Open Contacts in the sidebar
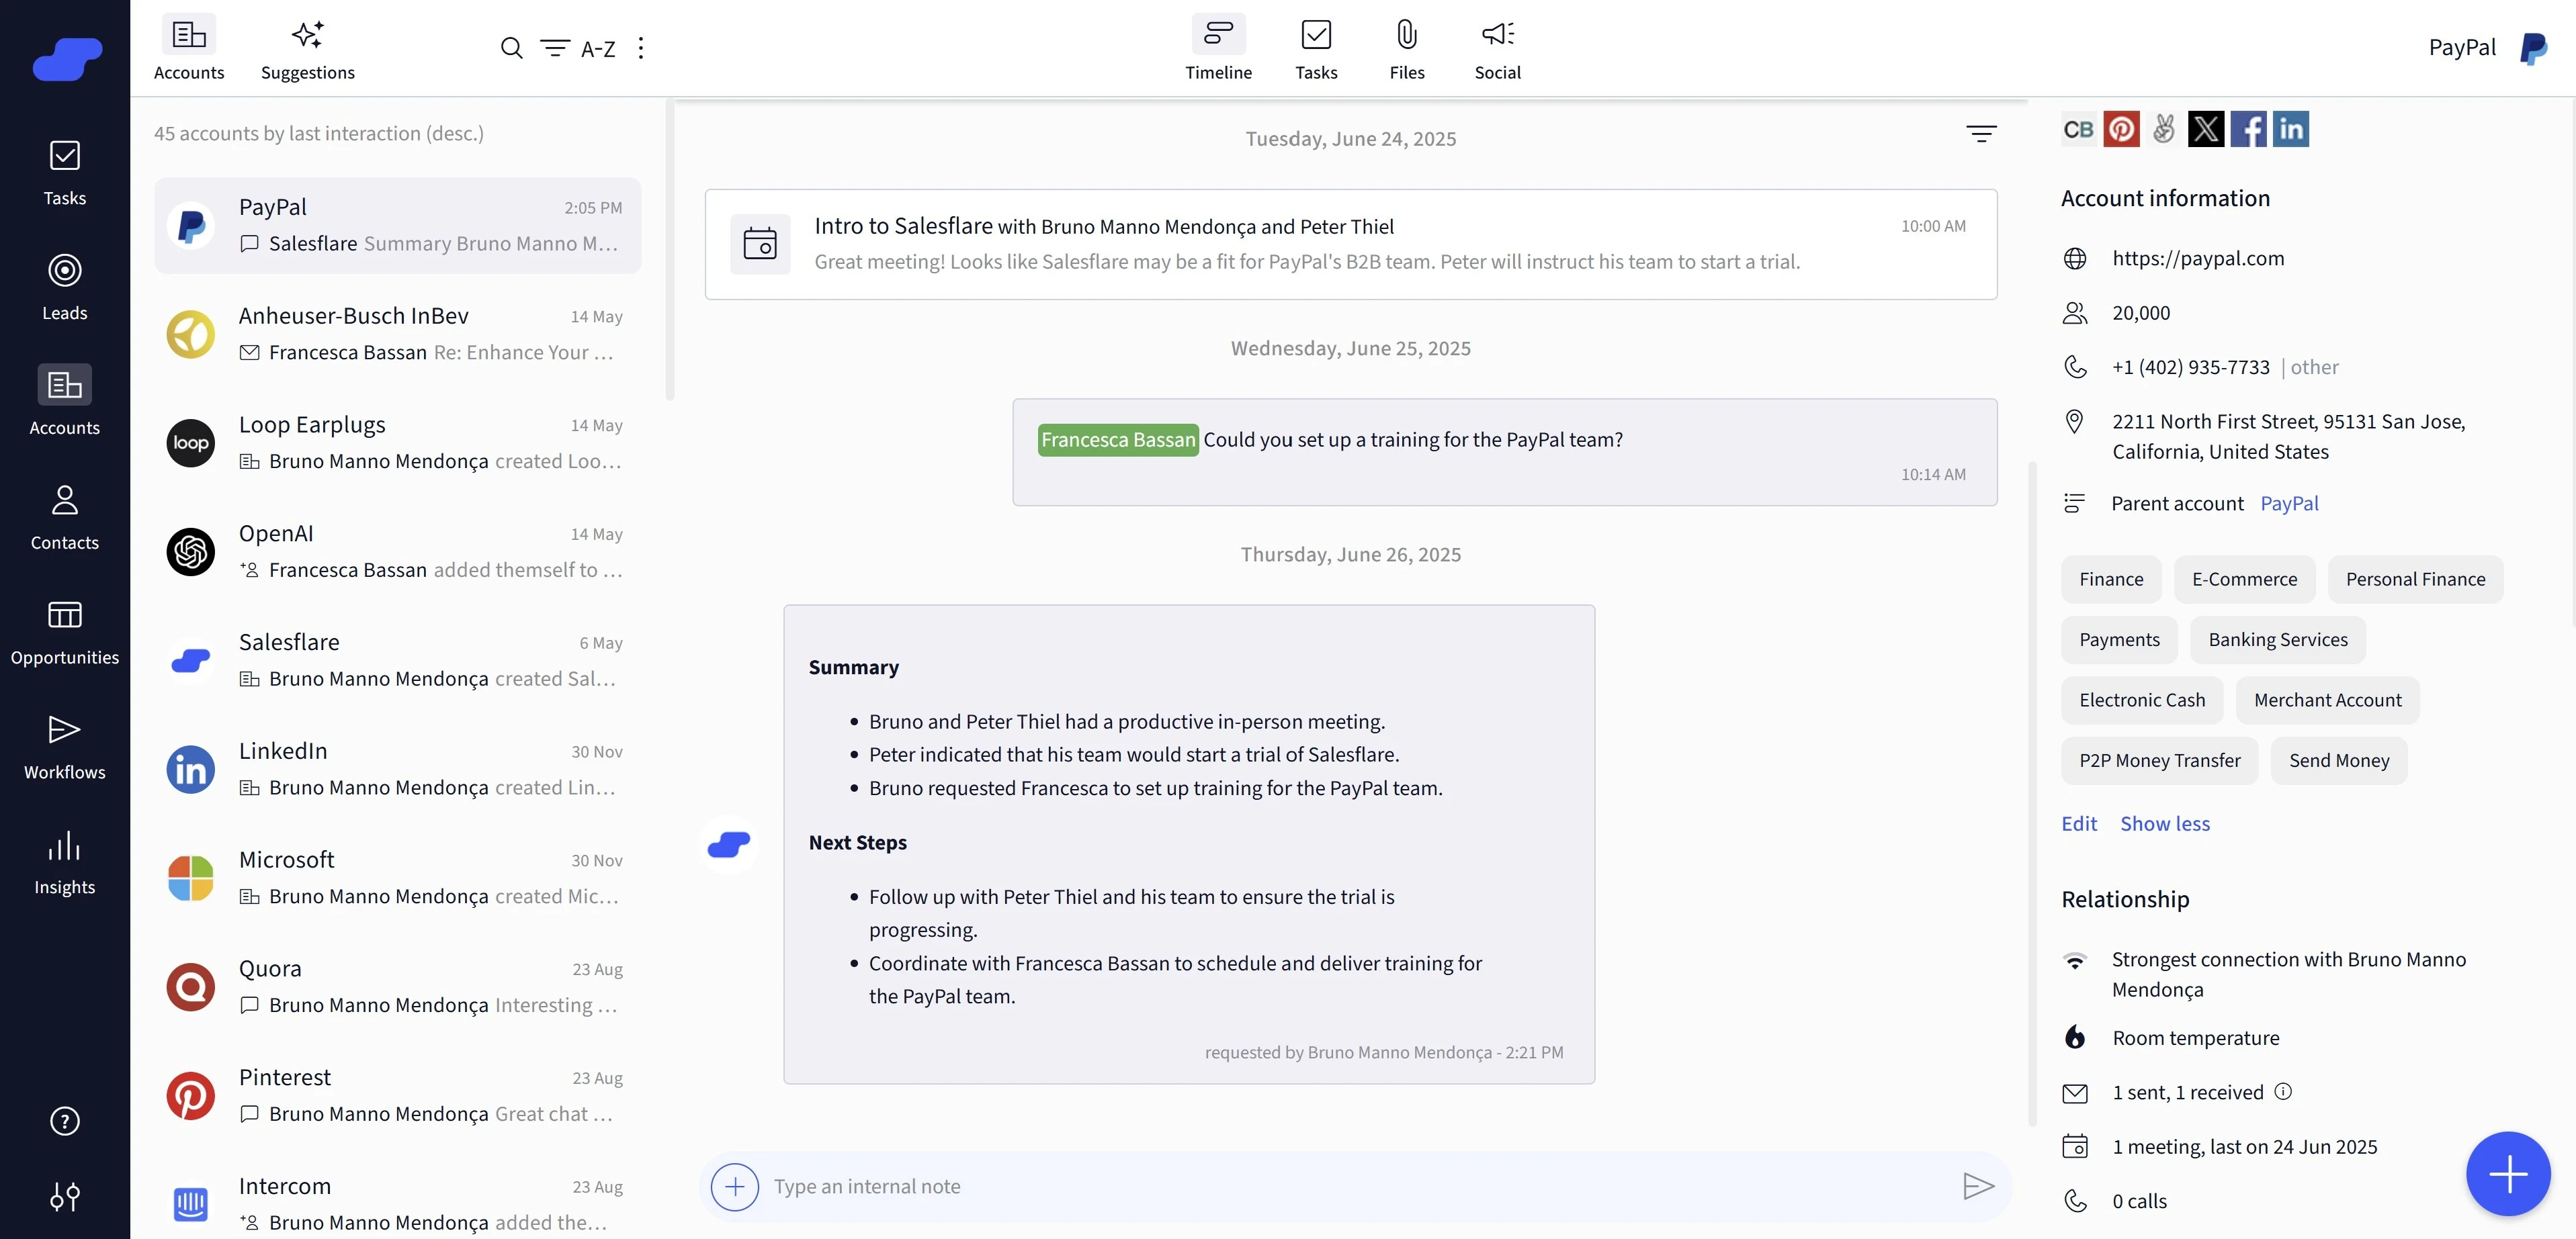The image size is (2576, 1239). [x=64, y=518]
